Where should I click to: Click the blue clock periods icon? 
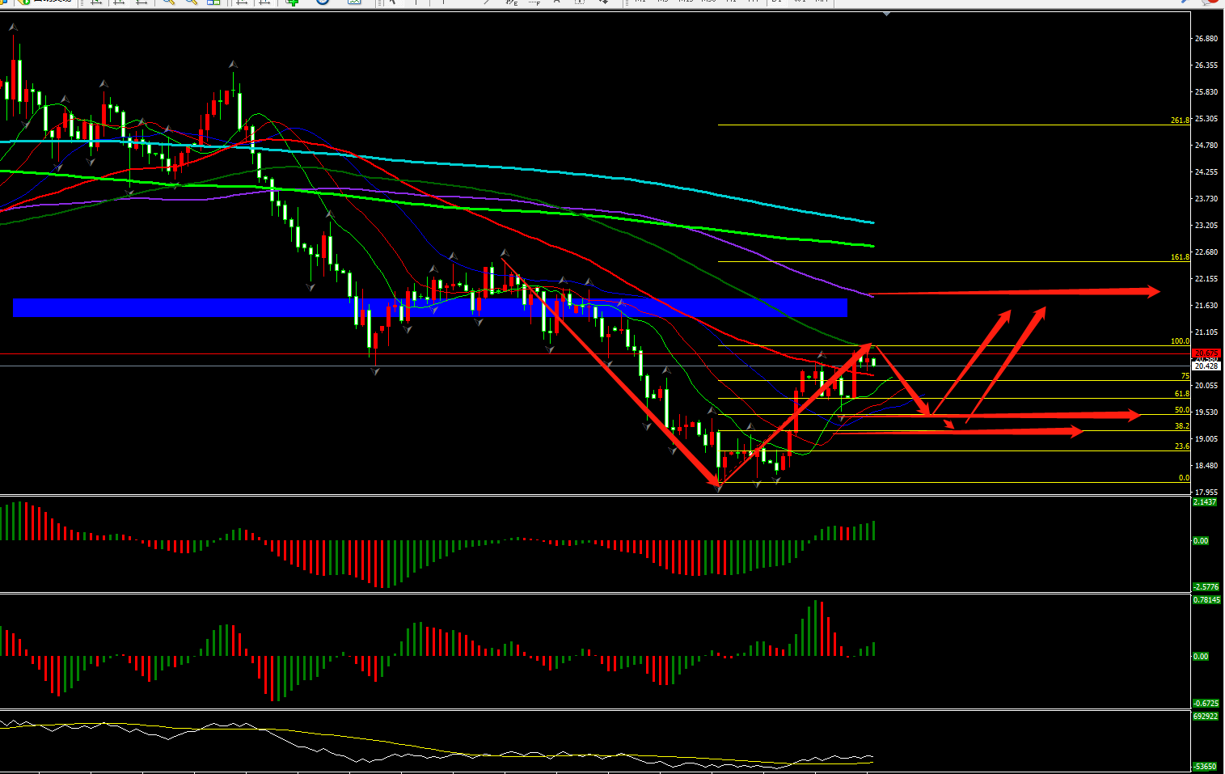(323, 2)
